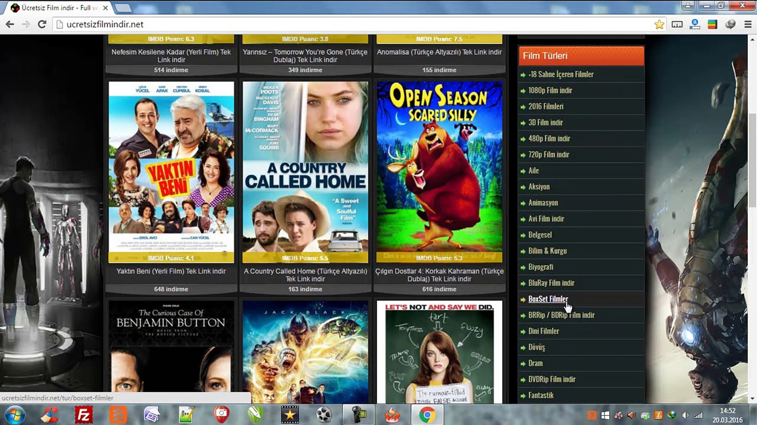Open the notepad-with-pencil taskbar app

186,415
